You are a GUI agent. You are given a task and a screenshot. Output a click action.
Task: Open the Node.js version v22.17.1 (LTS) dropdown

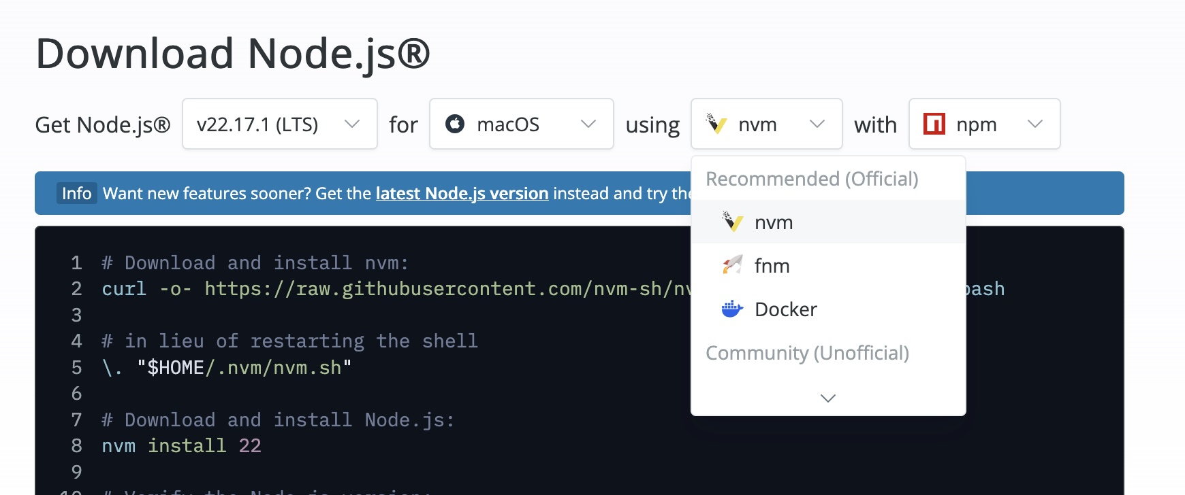coord(280,124)
